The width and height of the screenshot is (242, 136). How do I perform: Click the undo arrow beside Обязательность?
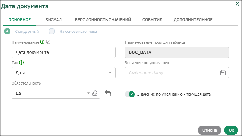point(108,93)
